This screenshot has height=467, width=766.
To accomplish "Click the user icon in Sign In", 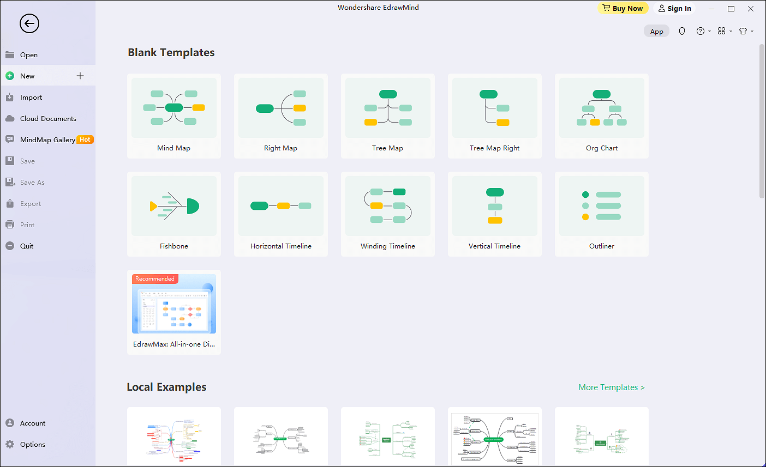I will pos(662,8).
